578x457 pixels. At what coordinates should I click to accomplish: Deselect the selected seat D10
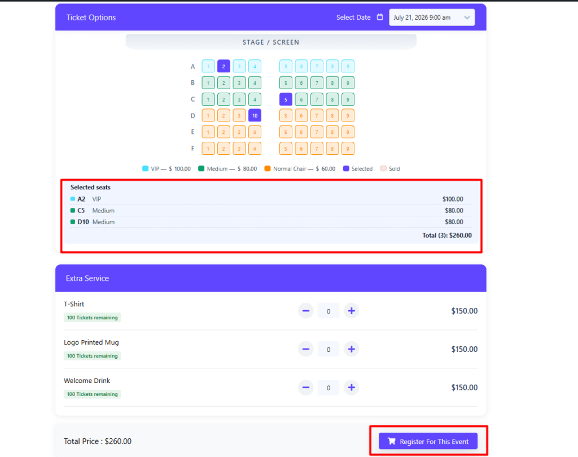tap(255, 115)
